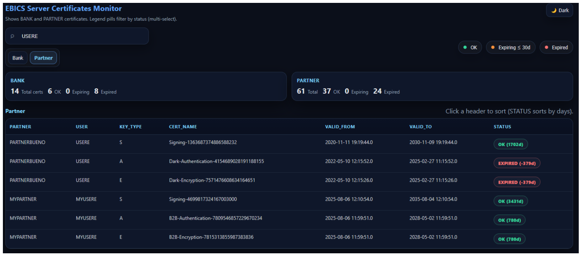Select cert Signing-1363687374886588232
This screenshot has width=580, height=257.
203,142
